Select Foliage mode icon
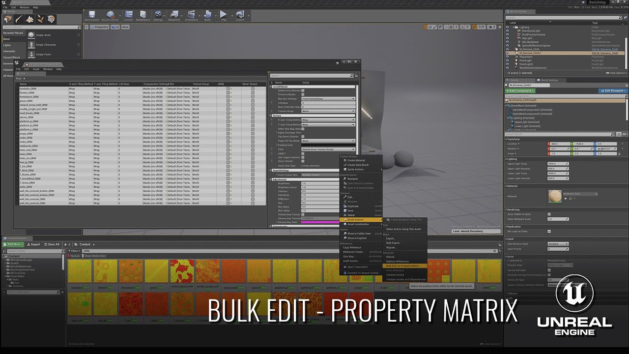Image resolution: width=629 pixels, height=354 pixels. coord(41,20)
